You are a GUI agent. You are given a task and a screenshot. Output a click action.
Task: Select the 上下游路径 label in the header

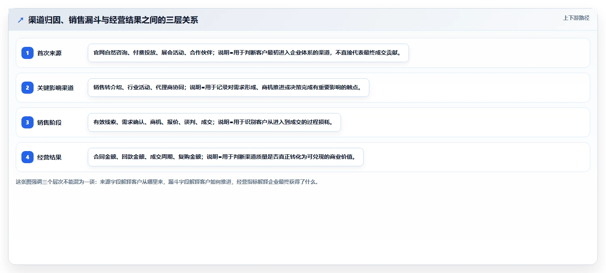coord(576,18)
